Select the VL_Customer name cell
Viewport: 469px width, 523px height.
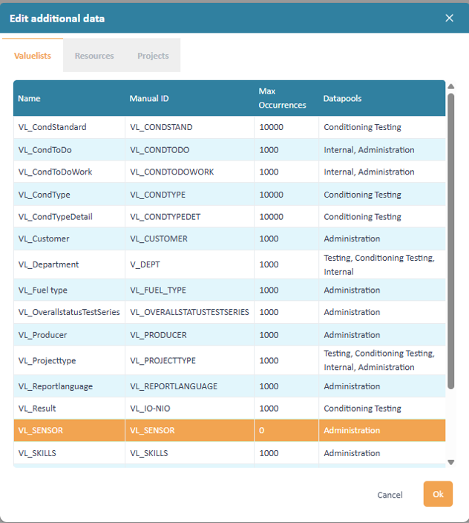(69, 238)
